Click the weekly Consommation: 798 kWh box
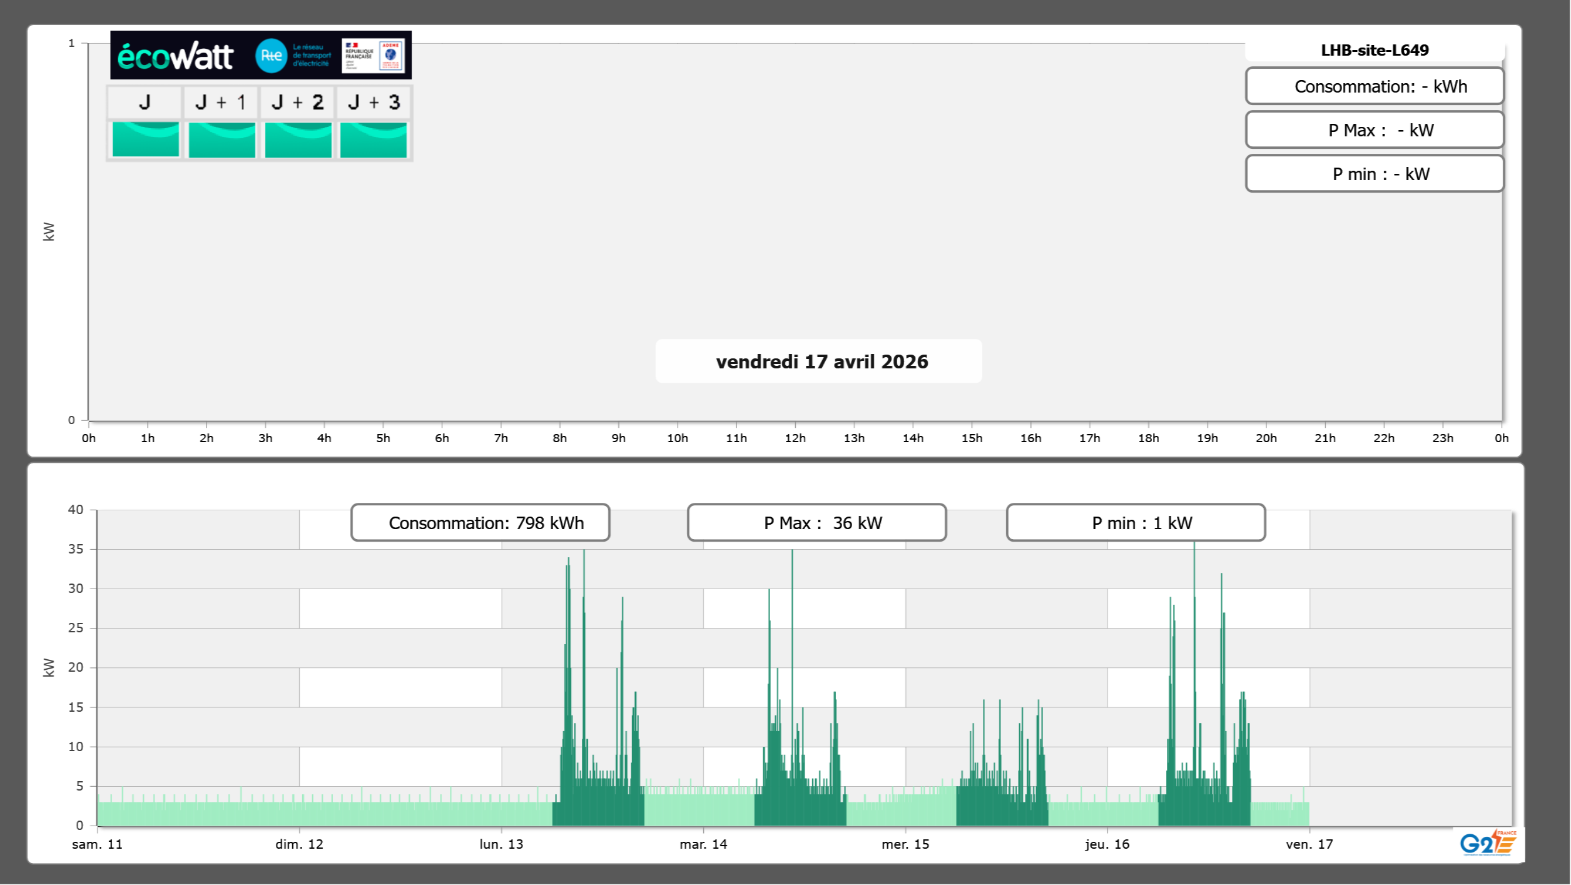Image resolution: width=1571 pixels, height=885 pixels. point(480,523)
